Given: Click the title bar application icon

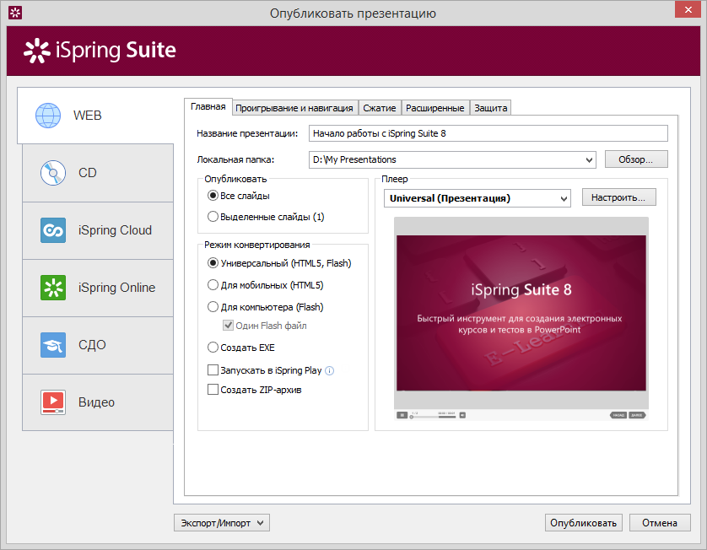Looking at the screenshot, I should point(15,13).
